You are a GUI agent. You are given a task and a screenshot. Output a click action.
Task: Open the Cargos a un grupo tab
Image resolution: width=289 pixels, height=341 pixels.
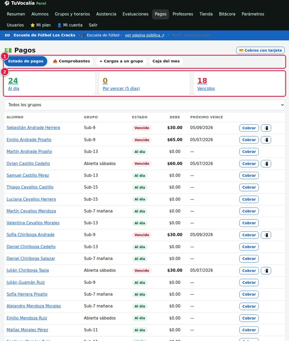pos(121,61)
